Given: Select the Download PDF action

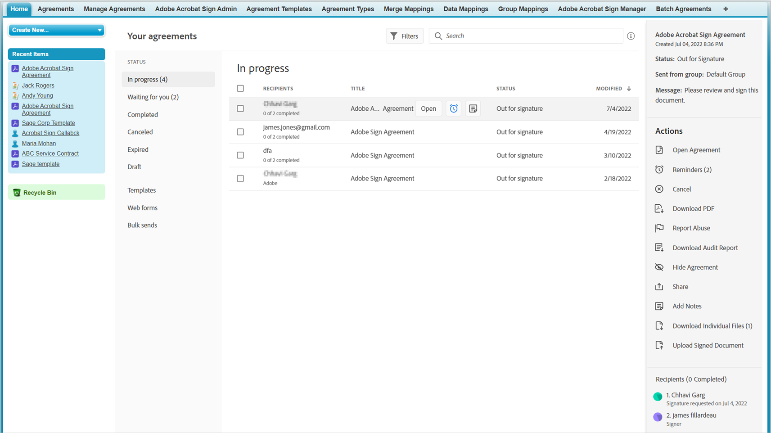Looking at the screenshot, I should pos(659,208).
